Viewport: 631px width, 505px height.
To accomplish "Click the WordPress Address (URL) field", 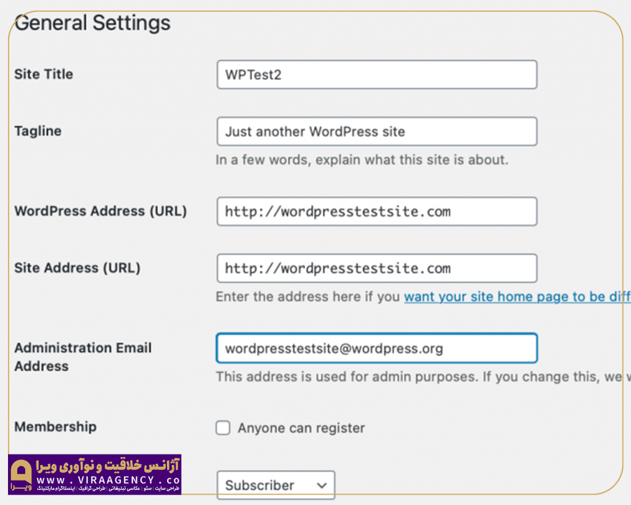I will coord(377,211).
